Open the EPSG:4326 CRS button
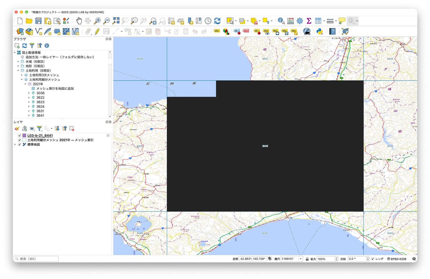Viewport: 430px width, 279px height. click(396, 259)
